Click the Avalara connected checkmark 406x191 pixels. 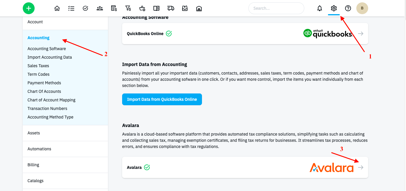coord(147,167)
